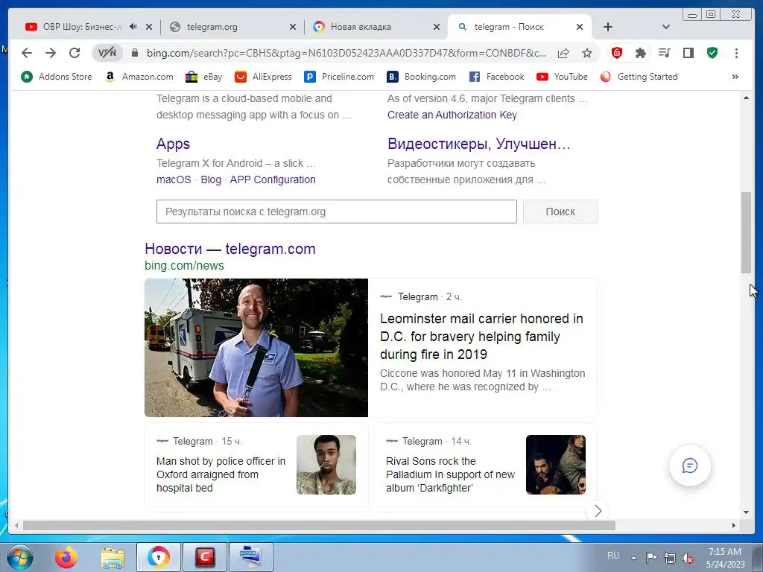Reload the Bing search page
763x572 pixels.
pyautogui.click(x=75, y=53)
